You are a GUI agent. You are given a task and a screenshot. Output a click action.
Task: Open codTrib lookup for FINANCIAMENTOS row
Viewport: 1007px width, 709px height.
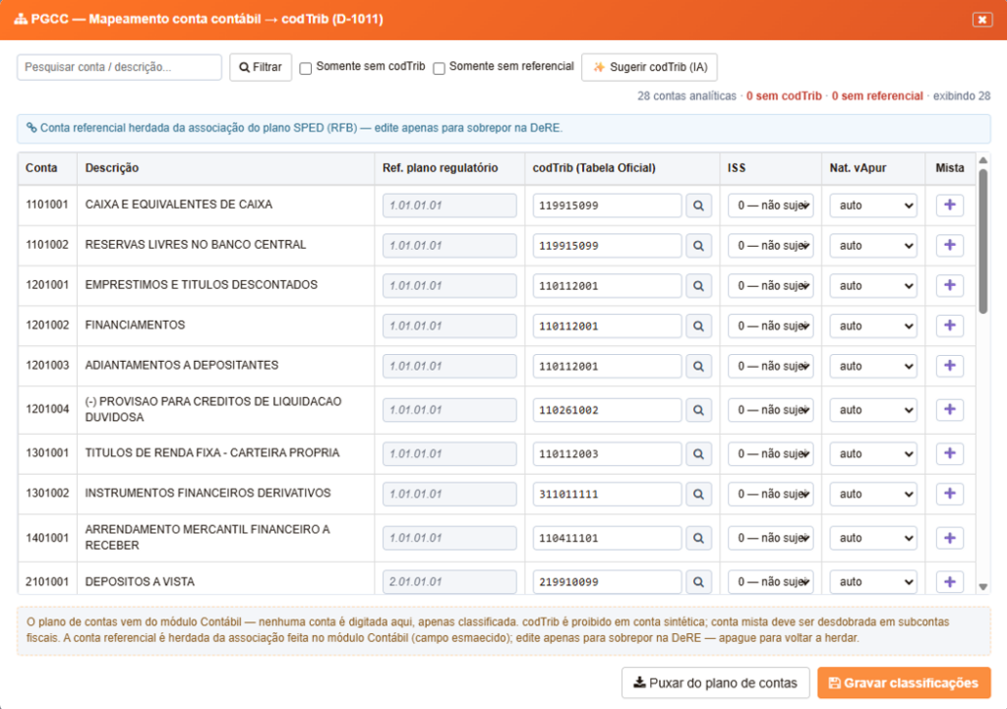coord(698,326)
